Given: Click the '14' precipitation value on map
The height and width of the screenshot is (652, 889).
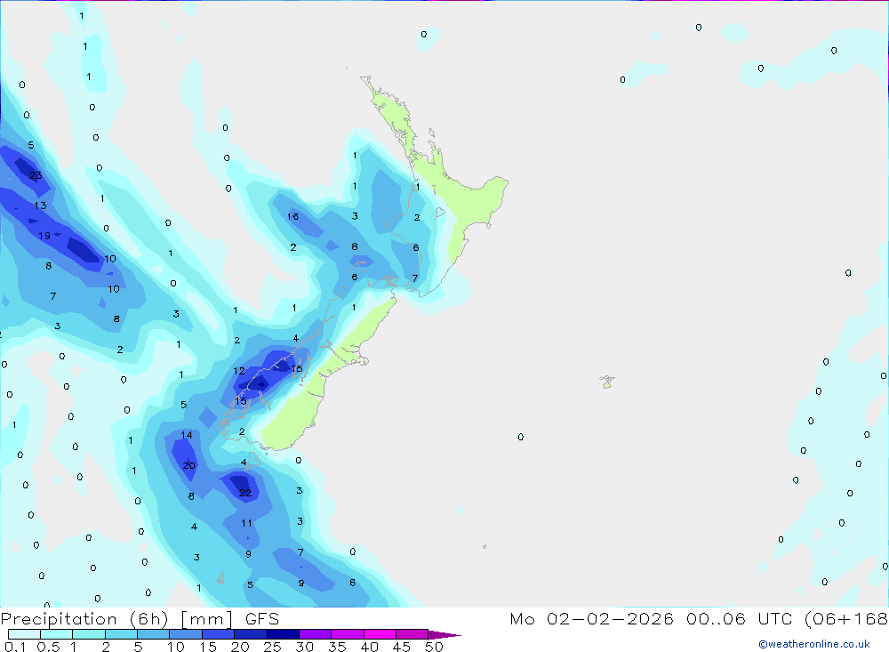Looking at the screenshot, I should pos(187,435).
